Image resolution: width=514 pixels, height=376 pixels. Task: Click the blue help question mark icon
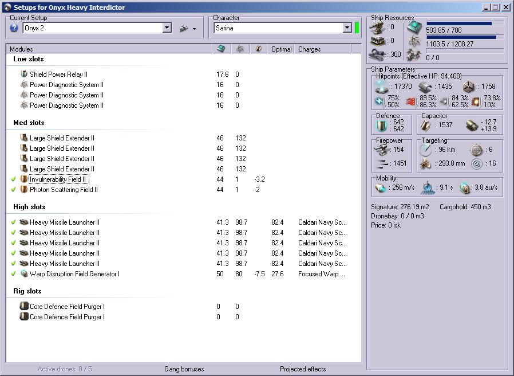click(x=14, y=28)
